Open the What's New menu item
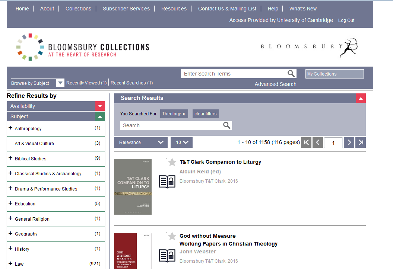393x269 pixels. click(303, 9)
